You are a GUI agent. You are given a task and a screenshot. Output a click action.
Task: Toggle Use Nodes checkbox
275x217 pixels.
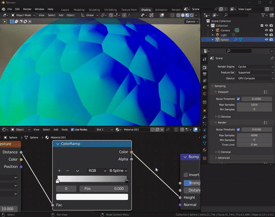[x=72, y=130]
